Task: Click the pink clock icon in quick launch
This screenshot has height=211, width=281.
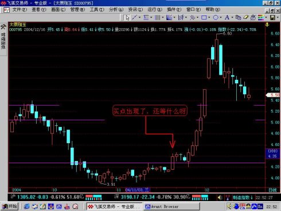Action: (x=75, y=206)
